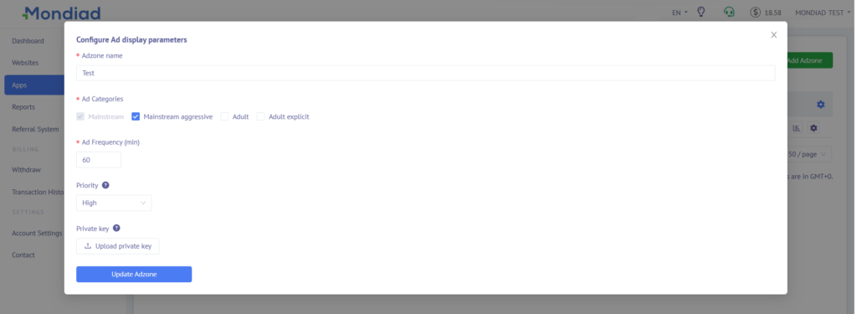Open Referral System in sidebar

pos(35,129)
